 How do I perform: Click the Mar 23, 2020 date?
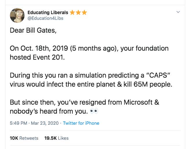tap(45, 123)
